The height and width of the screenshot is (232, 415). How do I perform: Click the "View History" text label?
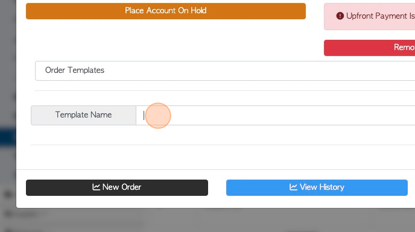(322, 187)
